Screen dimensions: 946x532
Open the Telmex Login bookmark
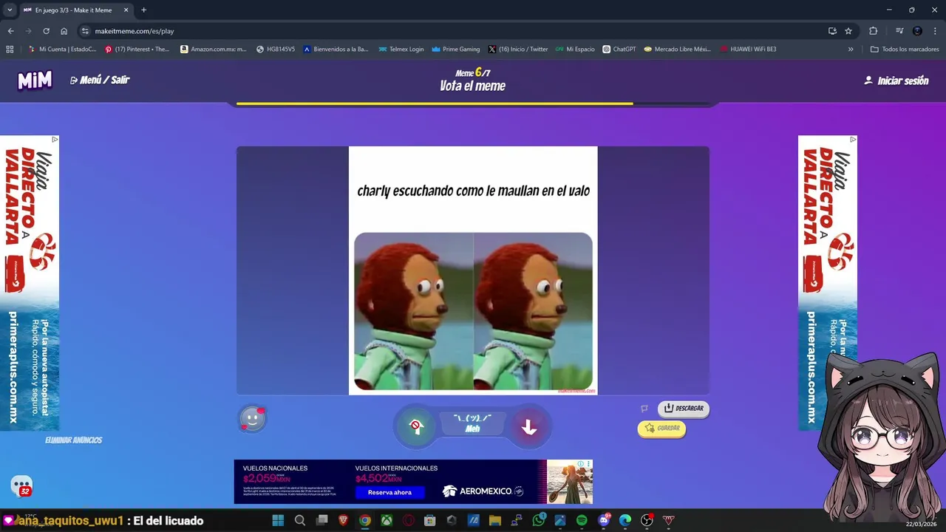click(401, 50)
